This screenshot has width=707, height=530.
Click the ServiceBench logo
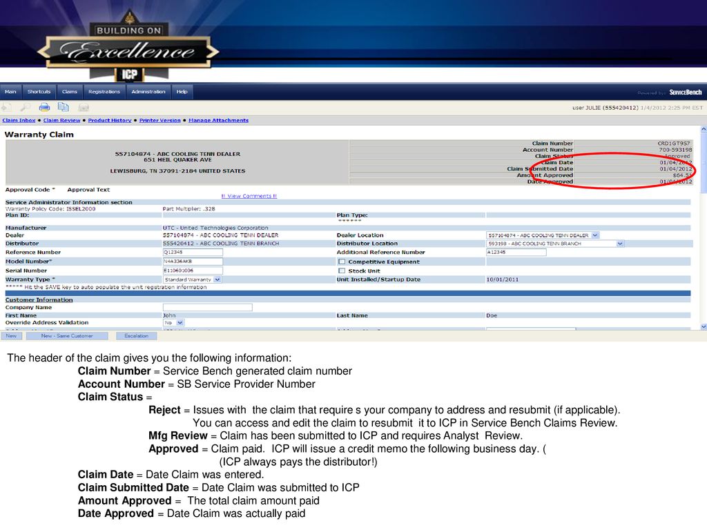(686, 92)
